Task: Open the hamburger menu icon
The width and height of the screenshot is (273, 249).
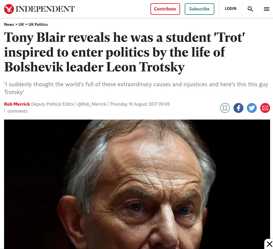Action: click(267, 9)
